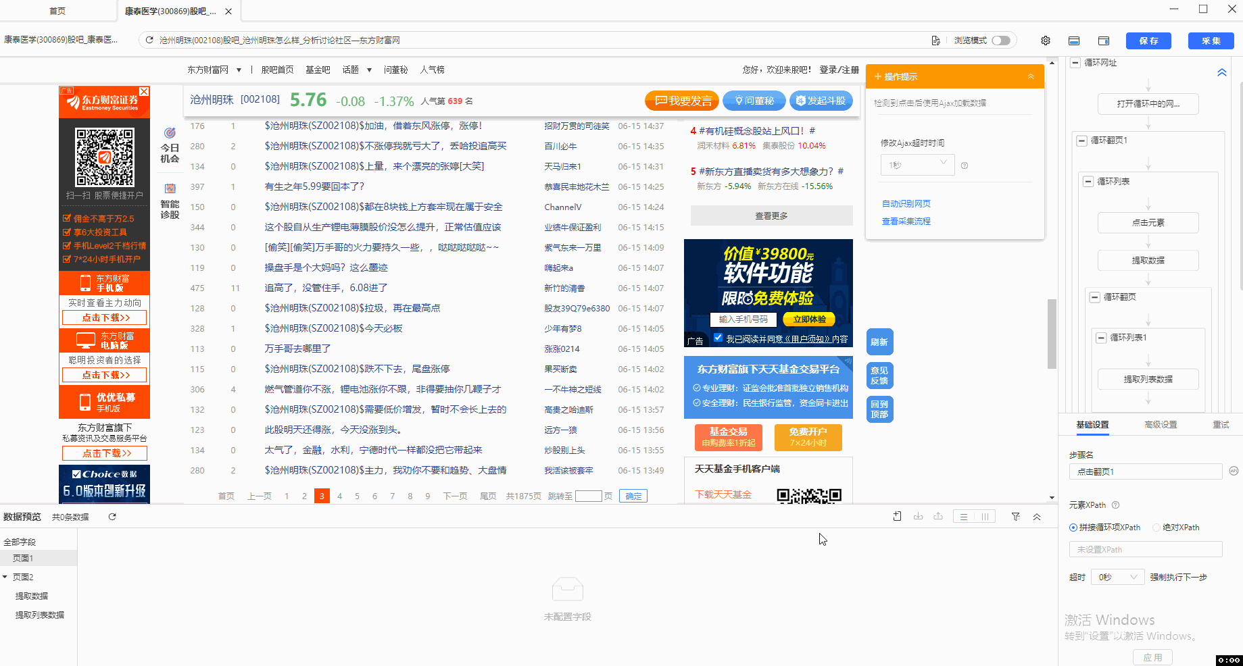Click the 自动识别网页 link
This screenshot has width=1243, height=666.
tap(906, 203)
